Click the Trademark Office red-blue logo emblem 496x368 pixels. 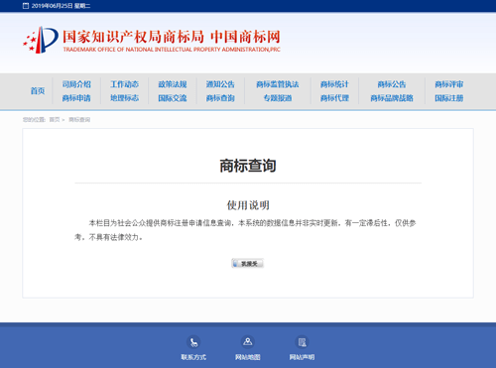(x=41, y=40)
